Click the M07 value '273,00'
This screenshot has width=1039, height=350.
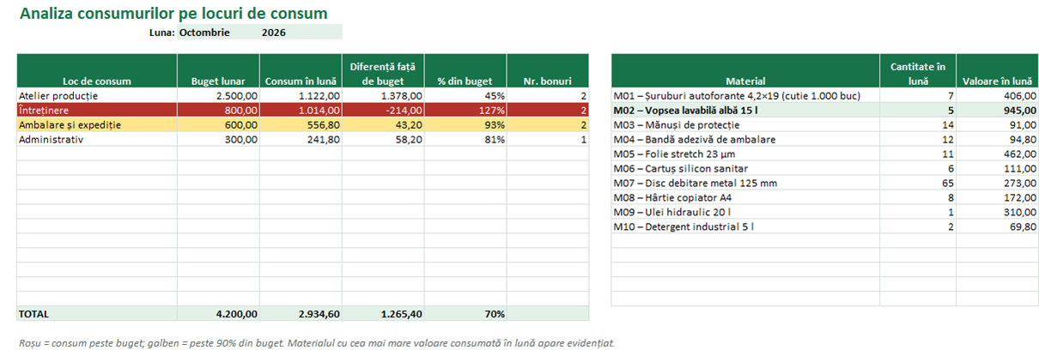(997, 184)
